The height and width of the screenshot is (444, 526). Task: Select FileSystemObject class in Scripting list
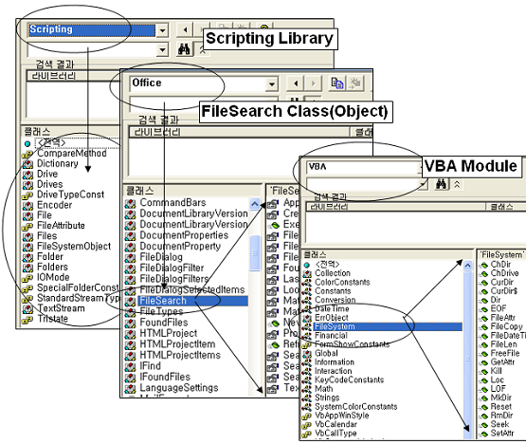(x=74, y=247)
